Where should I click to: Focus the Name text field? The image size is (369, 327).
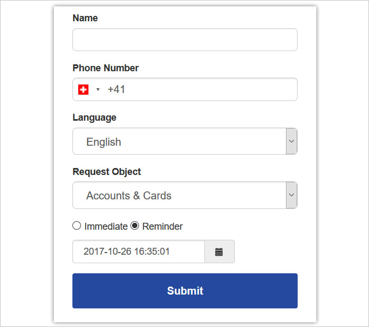(185, 40)
